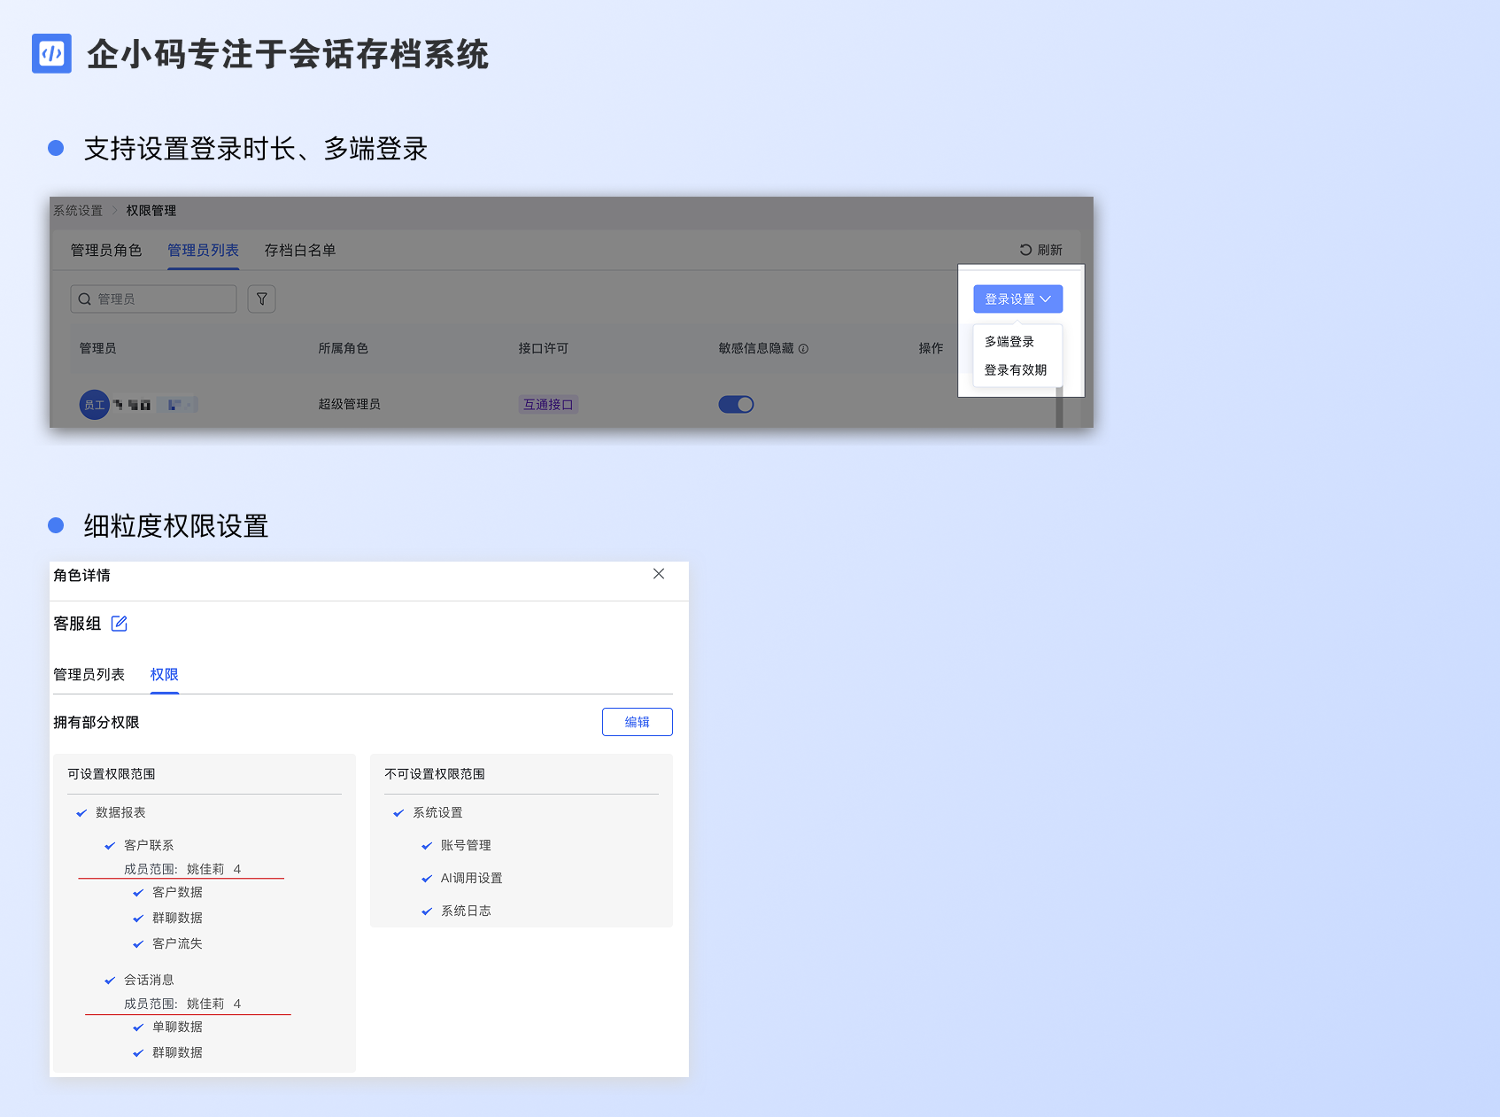Click the 员工 avatar in the administrator row

(94, 405)
